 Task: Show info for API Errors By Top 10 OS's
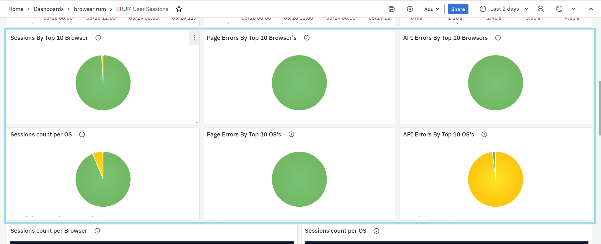pyautogui.click(x=484, y=135)
